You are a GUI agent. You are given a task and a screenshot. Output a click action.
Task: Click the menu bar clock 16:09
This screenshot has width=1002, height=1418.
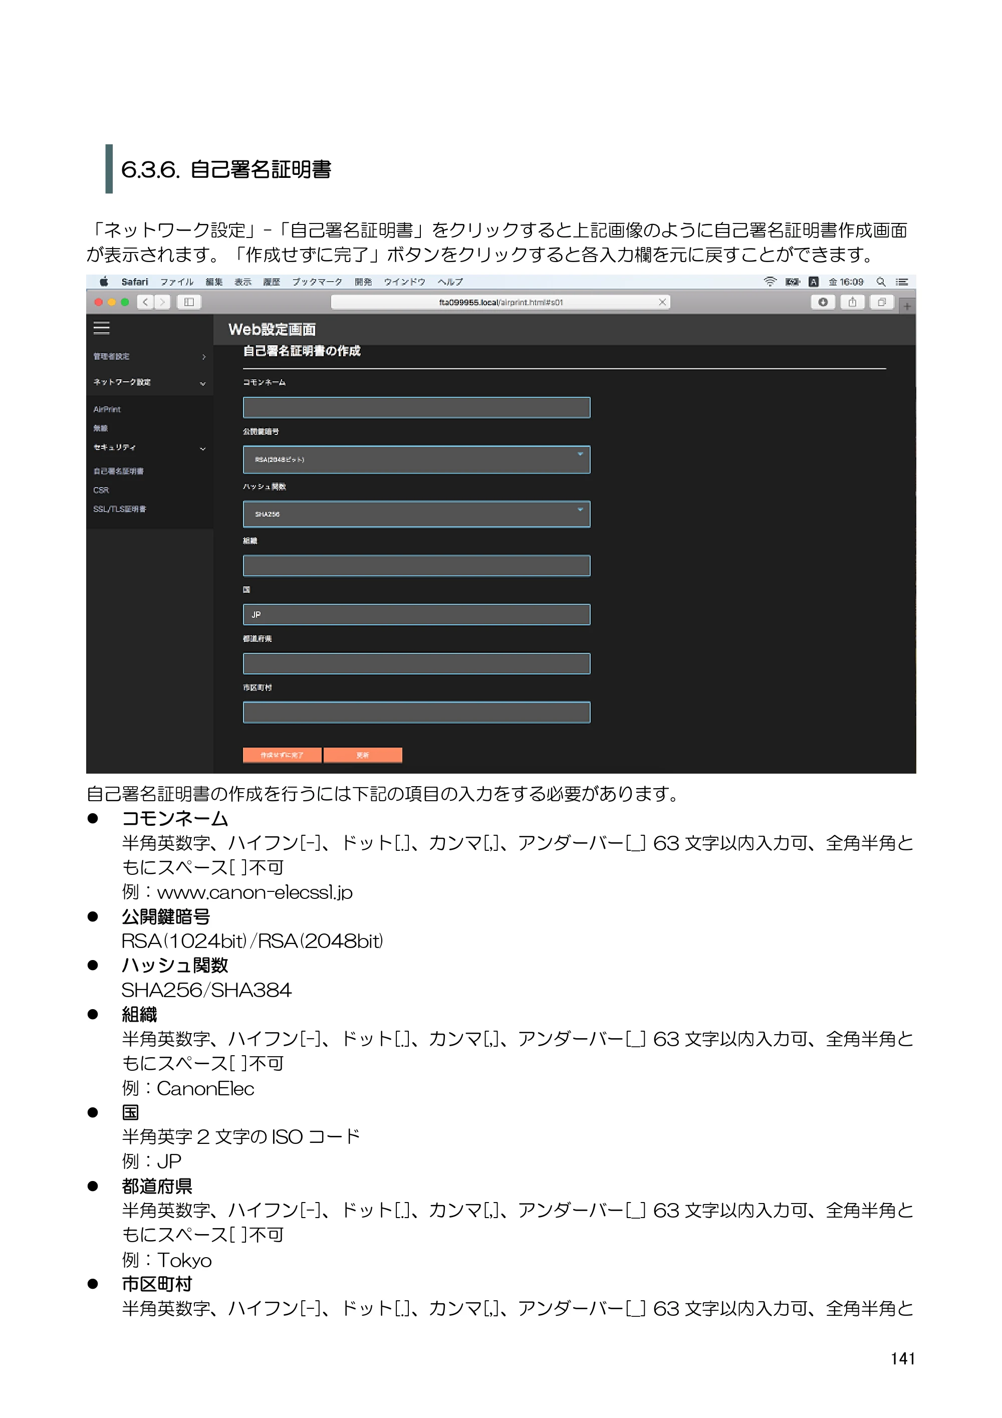pos(846,282)
